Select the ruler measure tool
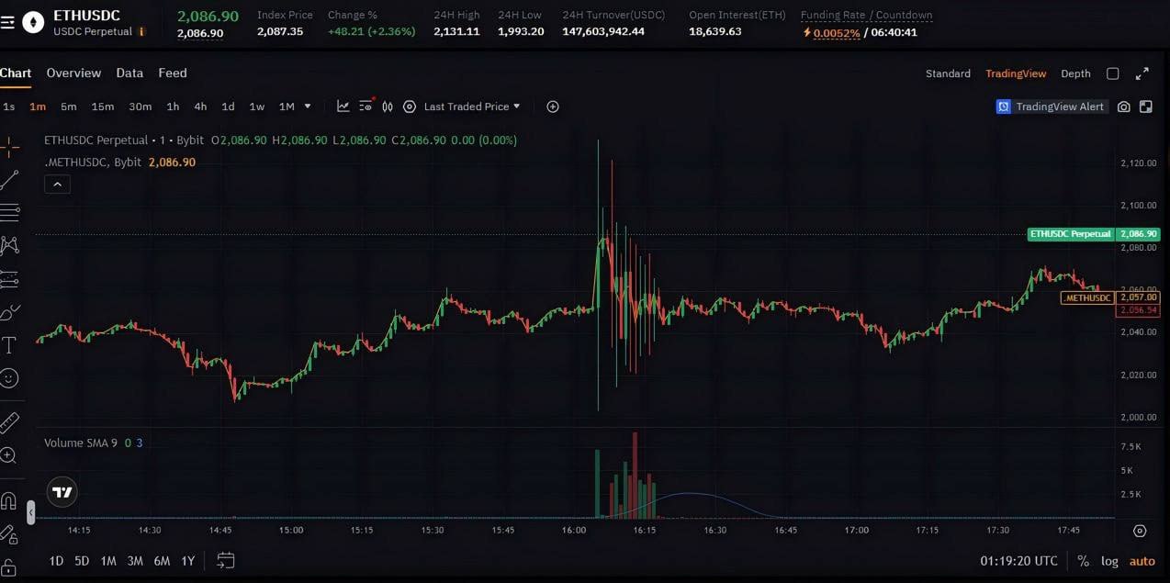This screenshot has width=1170, height=583. coord(9,422)
